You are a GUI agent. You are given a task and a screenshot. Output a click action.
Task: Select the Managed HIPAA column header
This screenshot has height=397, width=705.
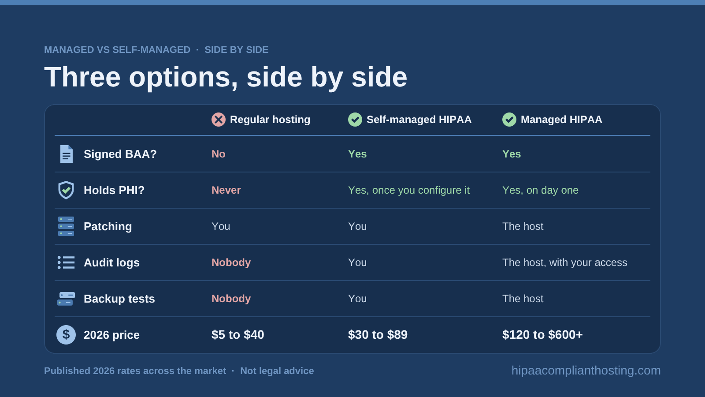[561, 120]
